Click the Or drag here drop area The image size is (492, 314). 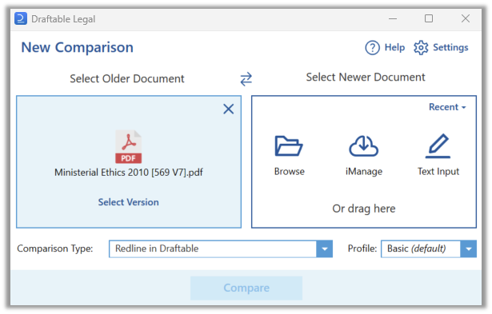[x=364, y=209]
